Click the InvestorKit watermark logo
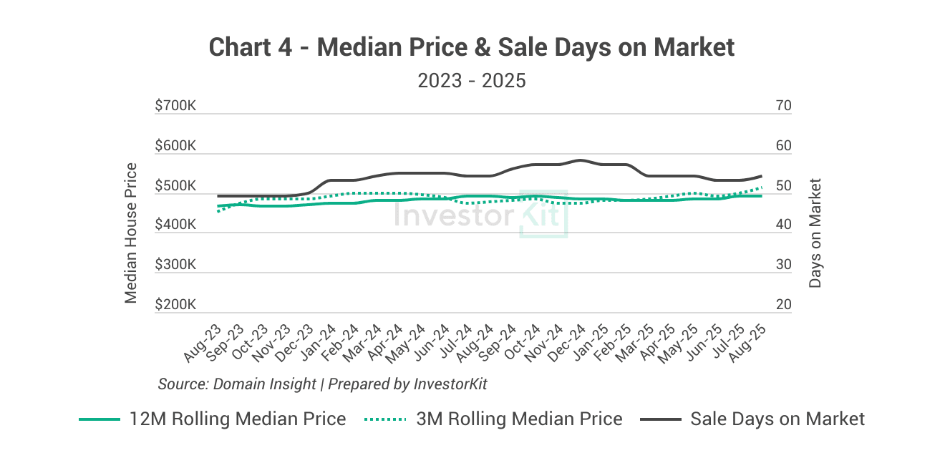This screenshot has width=945, height=458. click(x=480, y=217)
